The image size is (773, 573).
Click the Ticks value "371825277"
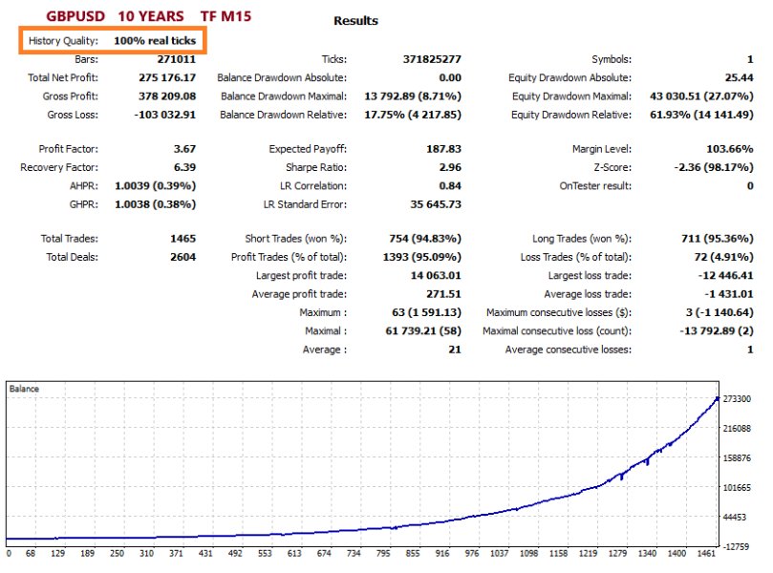[x=432, y=59]
